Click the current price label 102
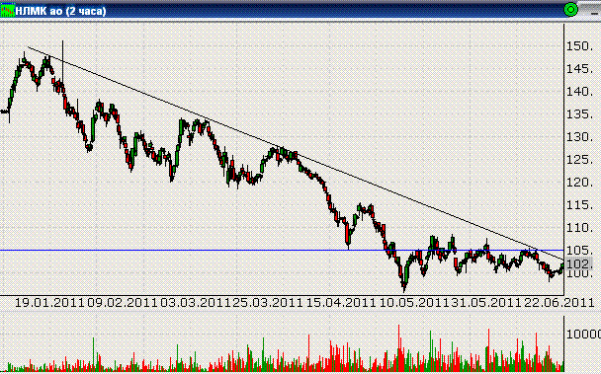This screenshot has width=601, height=374. click(x=579, y=264)
